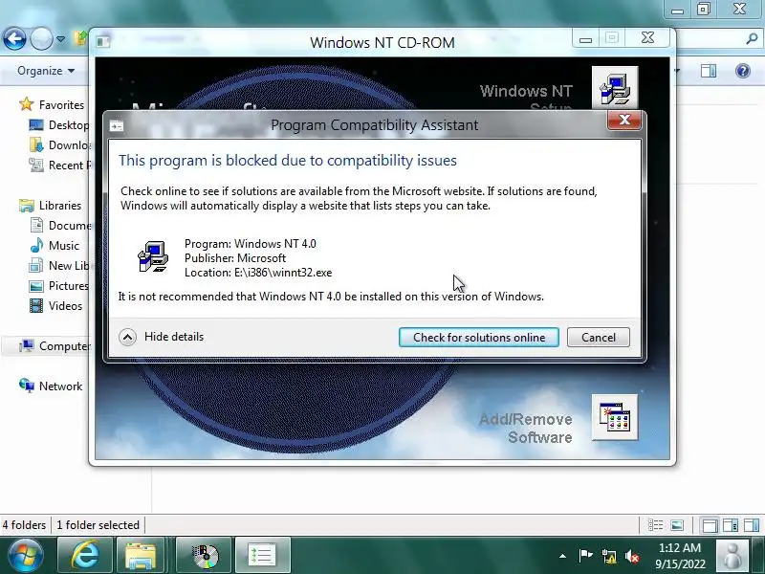Click the checklist program taskbar icon
The height and width of the screenshot is (574, 765).
pos(262,556)
